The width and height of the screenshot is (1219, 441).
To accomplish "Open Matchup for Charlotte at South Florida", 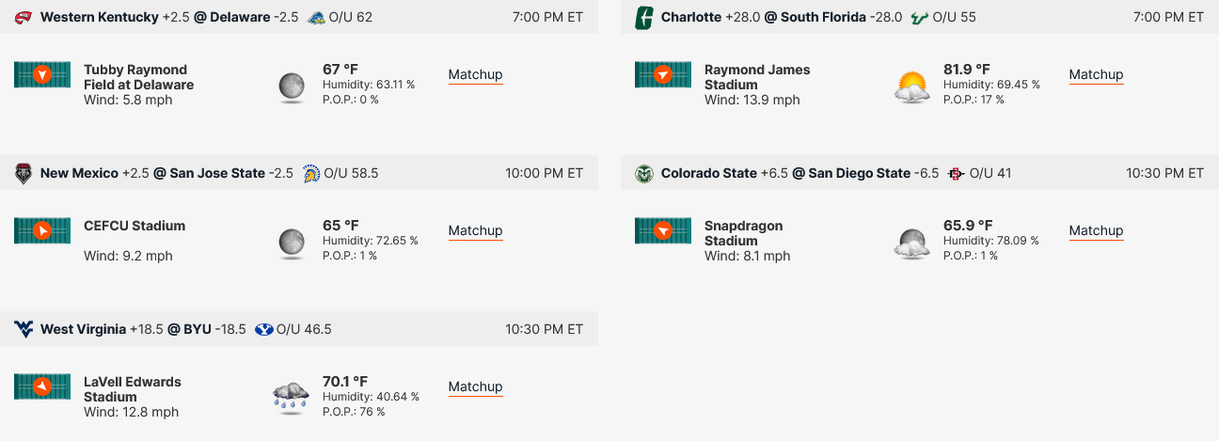I will pyautogui.click(x=1096, y=75).
